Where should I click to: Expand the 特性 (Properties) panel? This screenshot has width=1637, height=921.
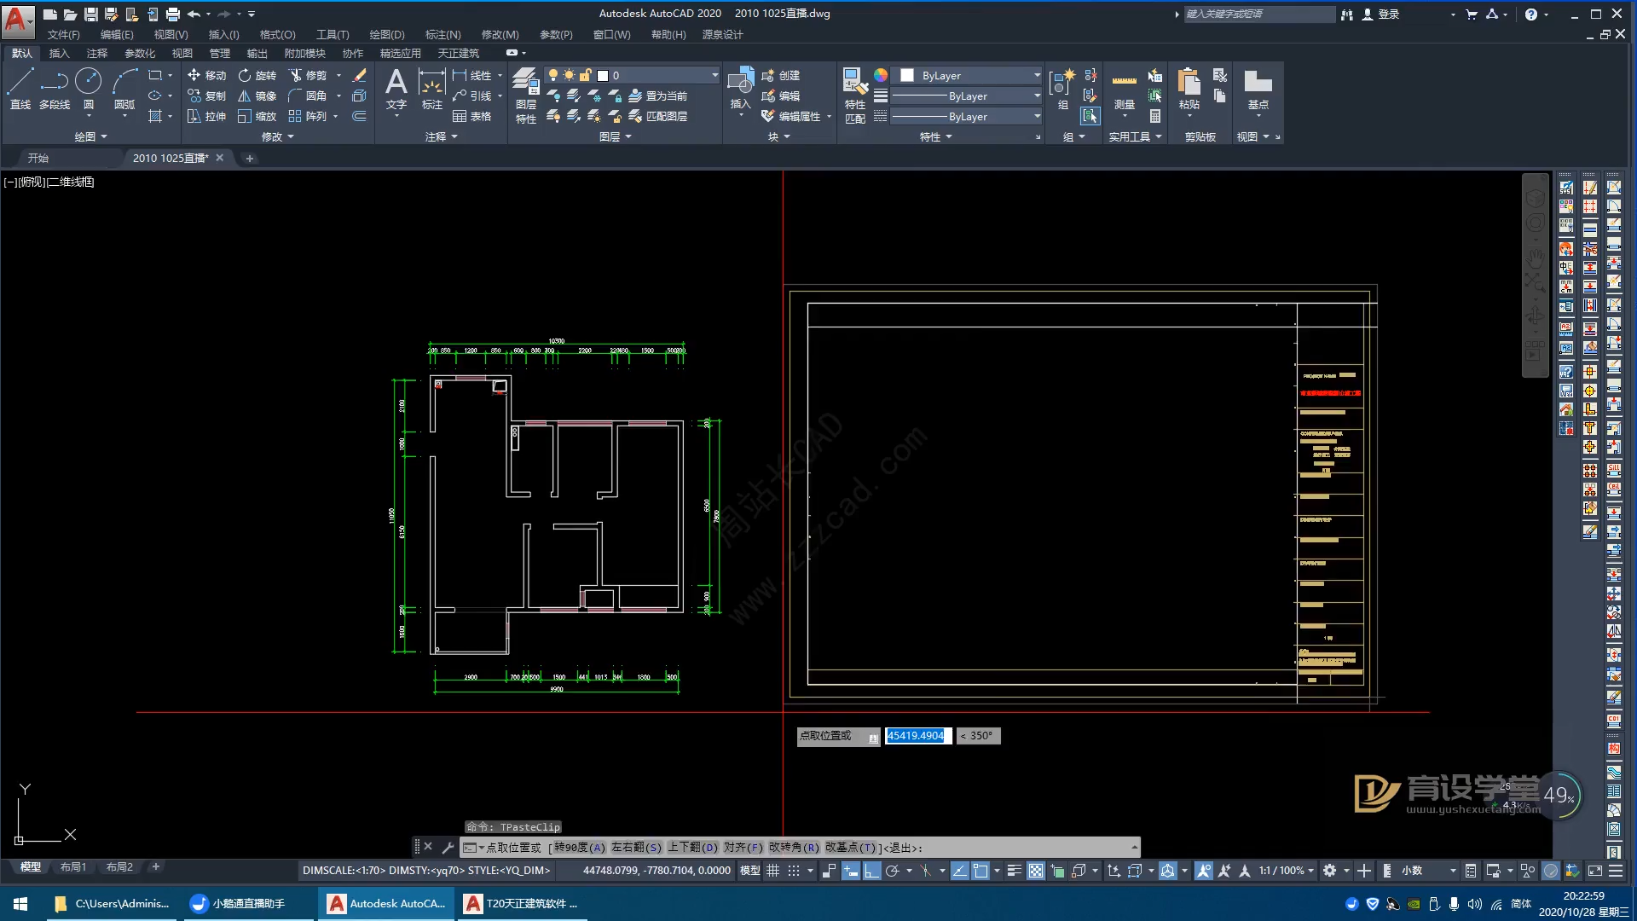(x=935, y=136)
